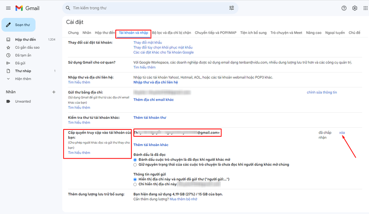The image size is (369, 214).
Task: Open the Tiện ích bổ sung tab
Action: pyautogui.click(x=253, y=33)
